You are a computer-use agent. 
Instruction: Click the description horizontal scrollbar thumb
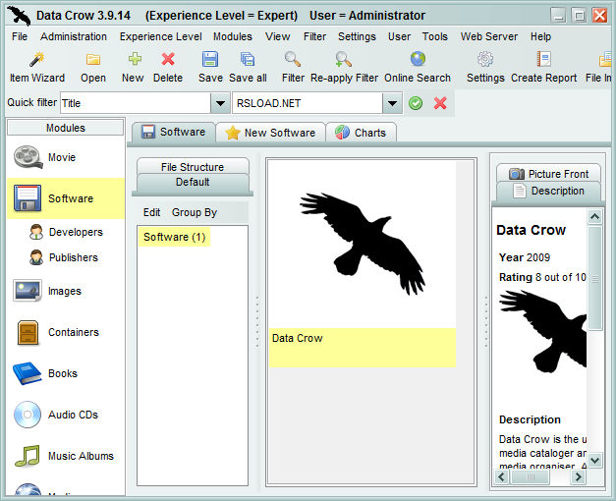531,477
